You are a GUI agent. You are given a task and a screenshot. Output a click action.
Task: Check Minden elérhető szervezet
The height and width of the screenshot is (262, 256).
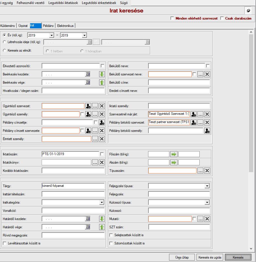(x=172, y=18)
